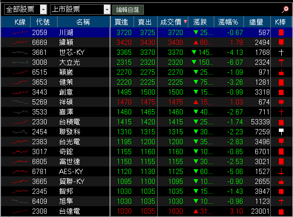The image size is (293, 217).
Task: Click the candlestick icon for 台達電
Action: pos(281,211)
